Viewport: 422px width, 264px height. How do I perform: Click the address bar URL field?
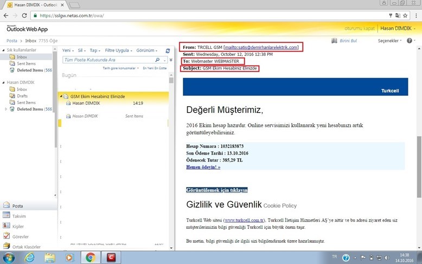pos(210,16)
